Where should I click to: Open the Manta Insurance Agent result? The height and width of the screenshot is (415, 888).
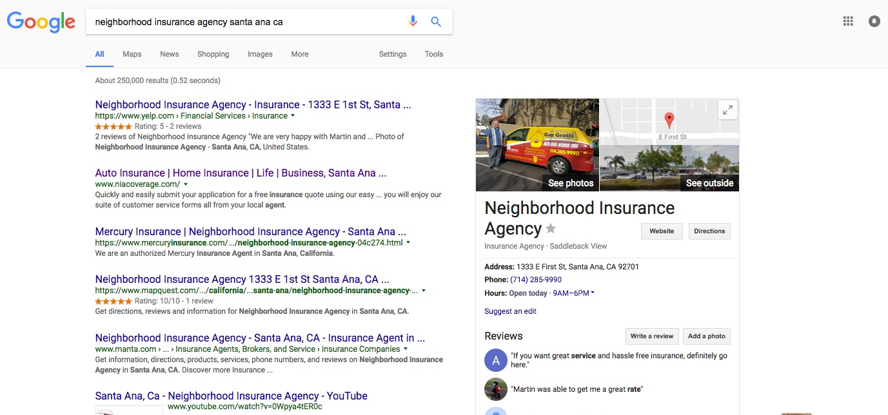(x=260, y=338)
